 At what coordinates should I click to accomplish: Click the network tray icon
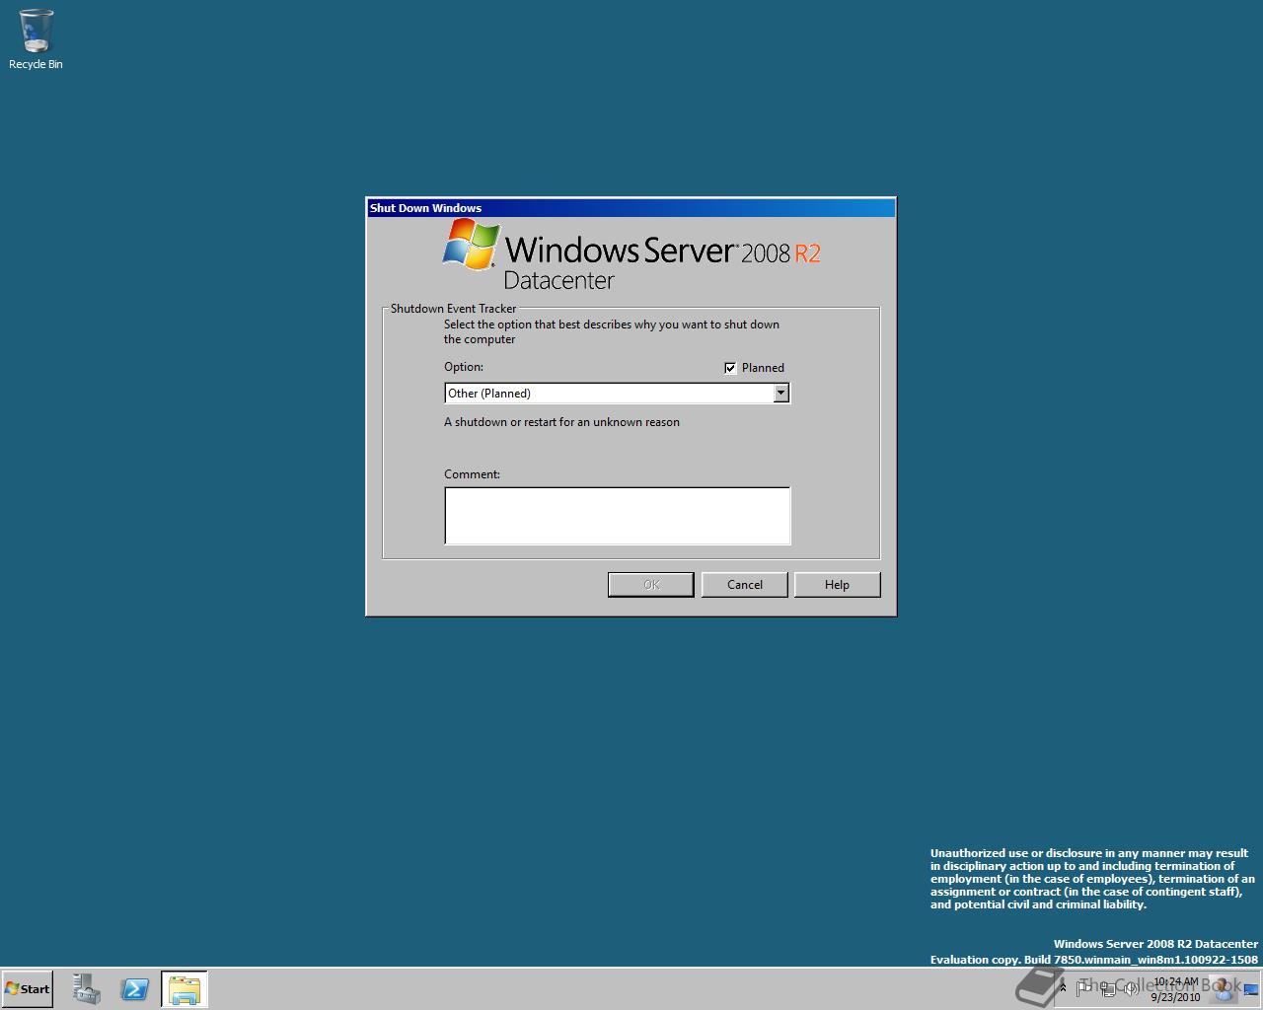pos(1109,988)
